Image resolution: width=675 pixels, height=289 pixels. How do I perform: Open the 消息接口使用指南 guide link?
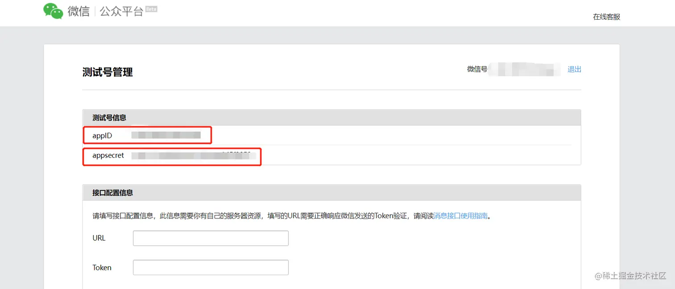pos(461,216)
